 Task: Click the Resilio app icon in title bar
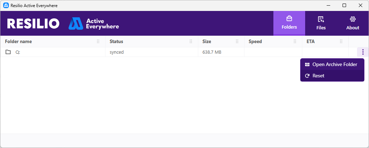pyautogui.click(x=6, y=5)
